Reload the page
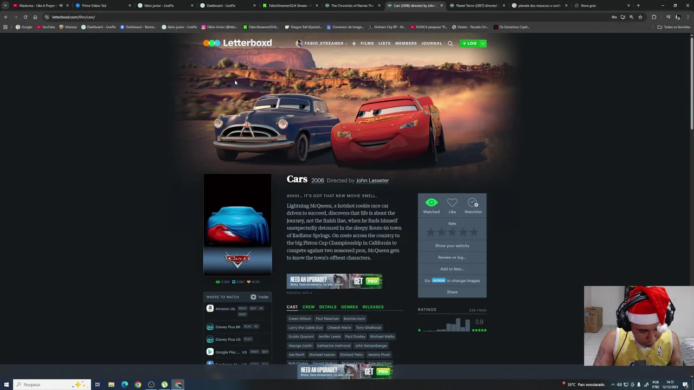This screenshot has height=390, width=694. point(25,17)
